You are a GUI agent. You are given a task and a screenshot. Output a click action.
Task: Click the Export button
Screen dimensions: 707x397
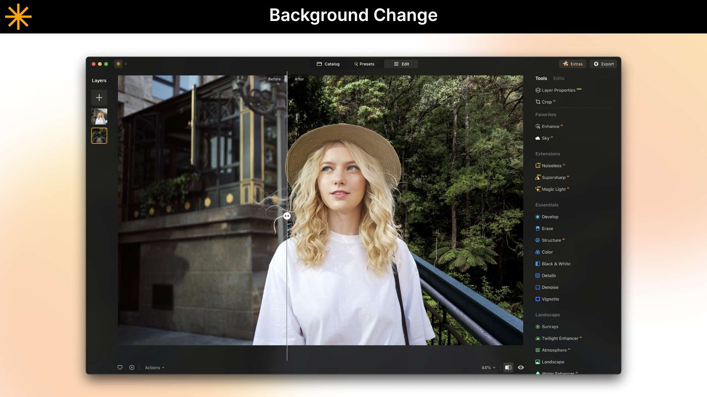[603, 64]
